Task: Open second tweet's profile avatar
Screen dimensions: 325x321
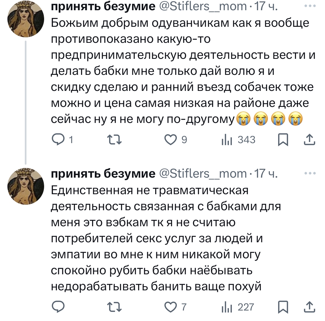Action: point(26,186)
